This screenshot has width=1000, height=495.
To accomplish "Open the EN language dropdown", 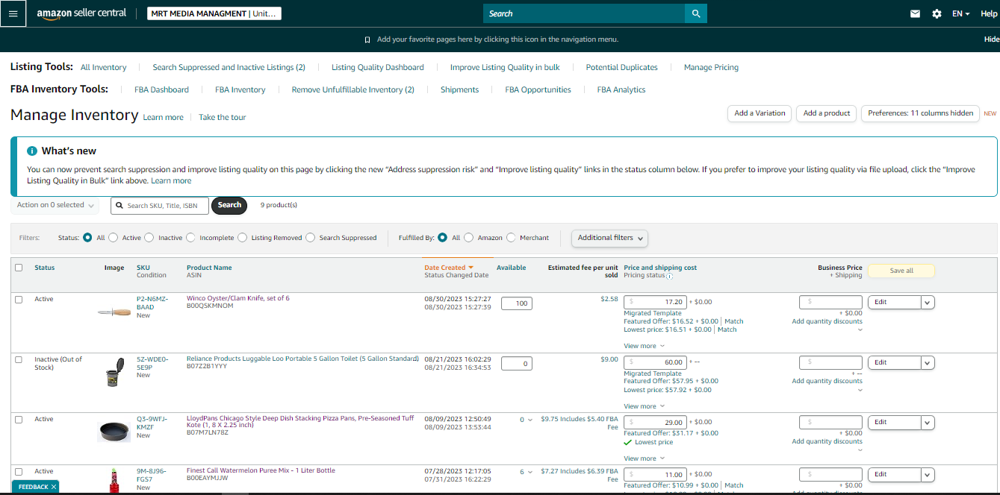I will [960, 13].
